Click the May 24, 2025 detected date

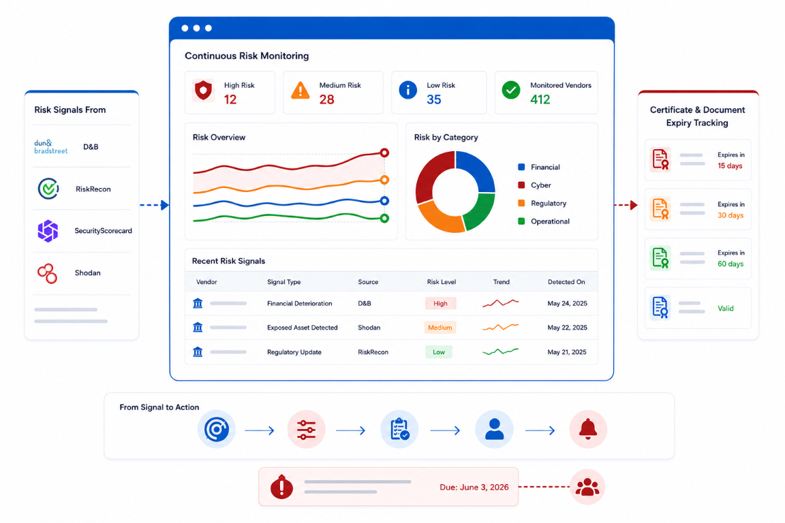(x=567, y=303)
